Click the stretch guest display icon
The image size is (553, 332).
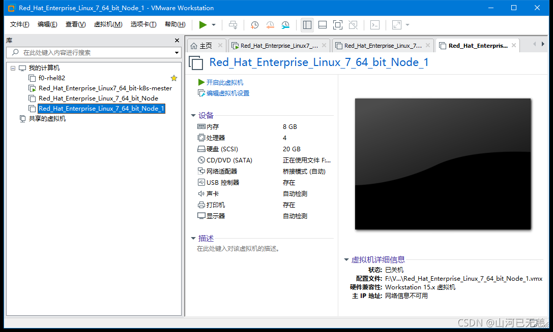(x=397, y=25)
